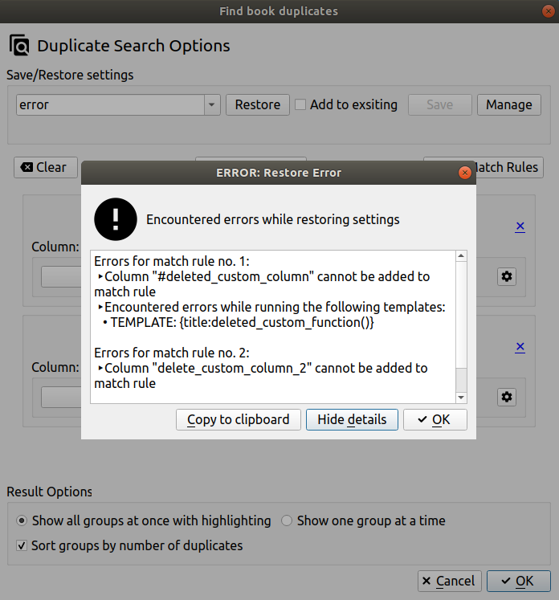Close the Restore Error dialog with red button

click(x=464, y=173)
